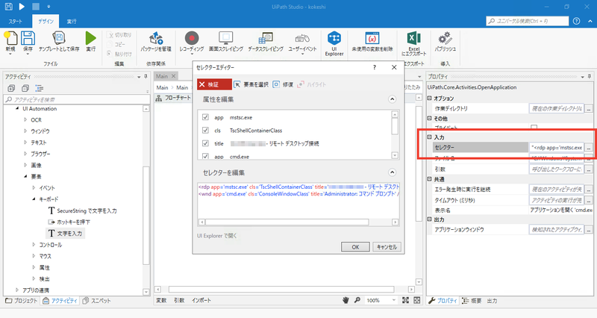
Task: Click OK in the Selector Editor
Action: tap(355, 247)
